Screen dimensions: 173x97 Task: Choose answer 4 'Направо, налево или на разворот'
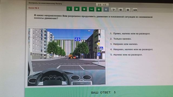click(x=132, y=49)
